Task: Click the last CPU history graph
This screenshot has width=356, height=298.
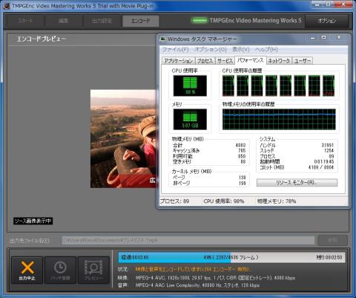Action: tap(329, 85)
